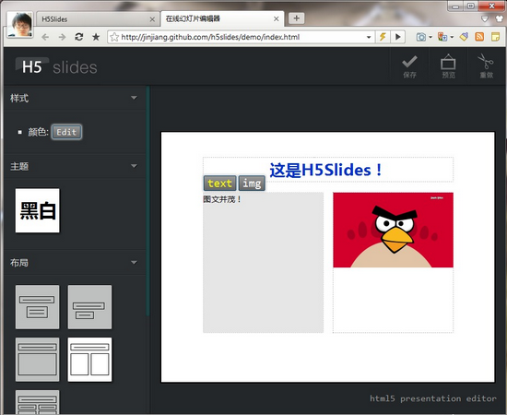Click the lightning bolt icon beside the address bar
507x415 pixels.
pyautogui.click(x=383, y=37)
